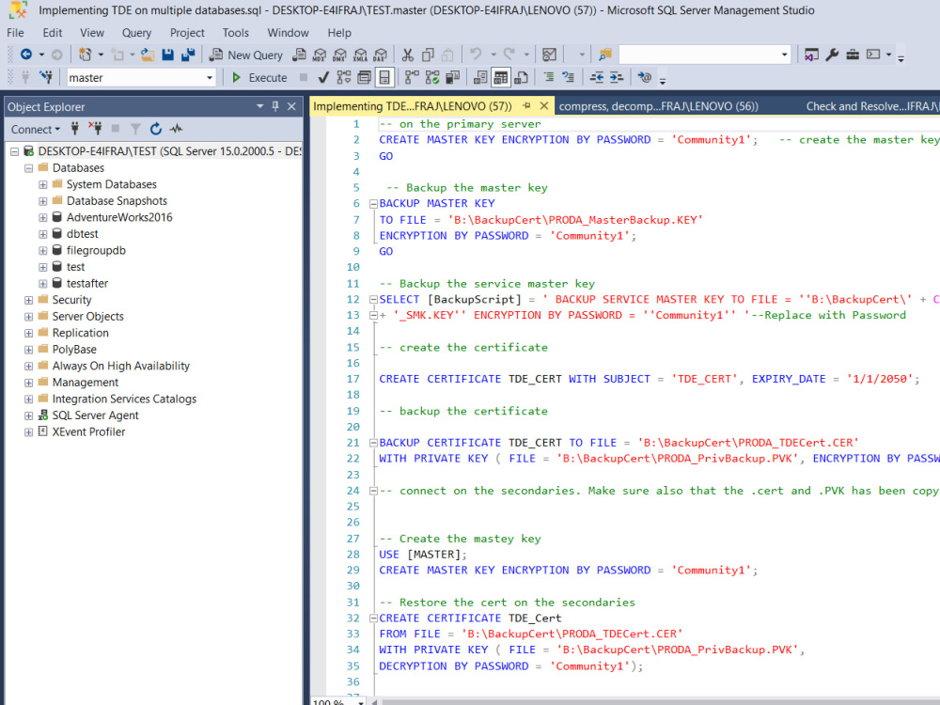Screen dimensions: 940x705
Task: Click the Cut scissors icon
Action: [408, 55]
